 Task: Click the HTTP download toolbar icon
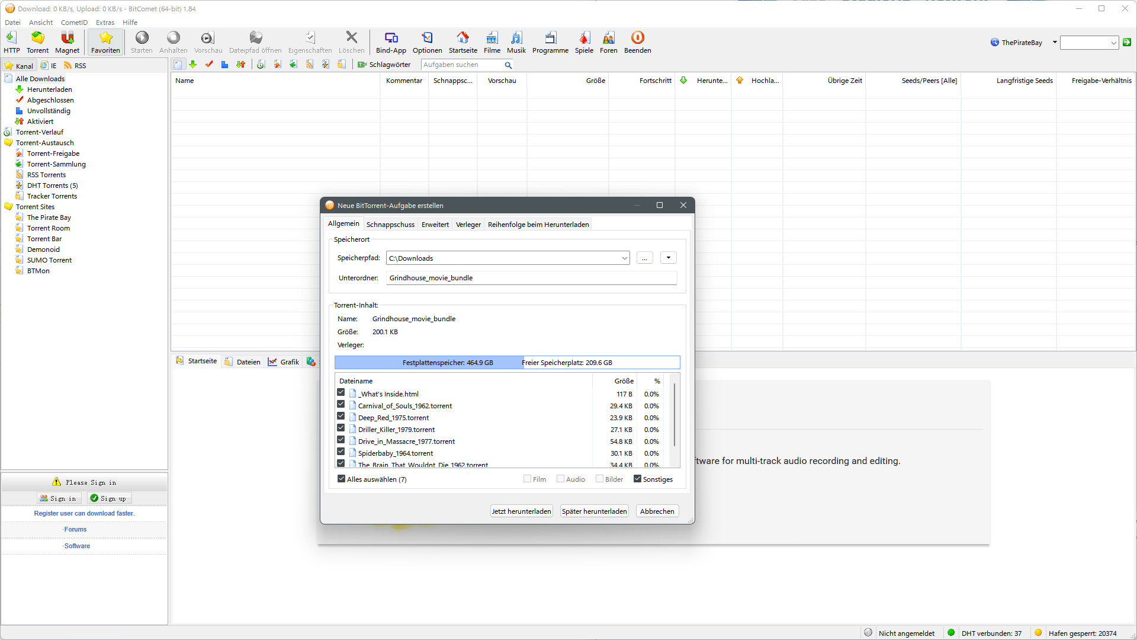coord(11,43)
